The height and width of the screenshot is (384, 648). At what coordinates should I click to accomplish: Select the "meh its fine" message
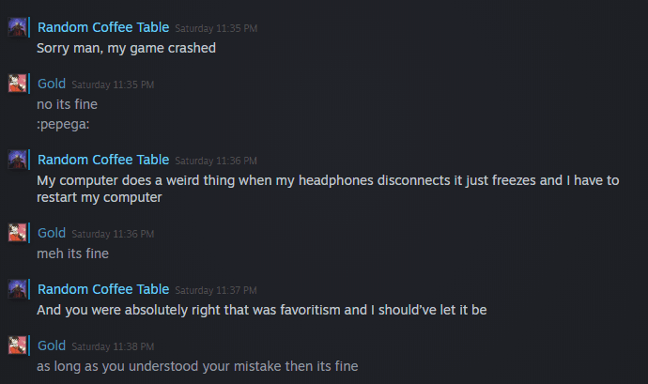[x=74, y=253]
